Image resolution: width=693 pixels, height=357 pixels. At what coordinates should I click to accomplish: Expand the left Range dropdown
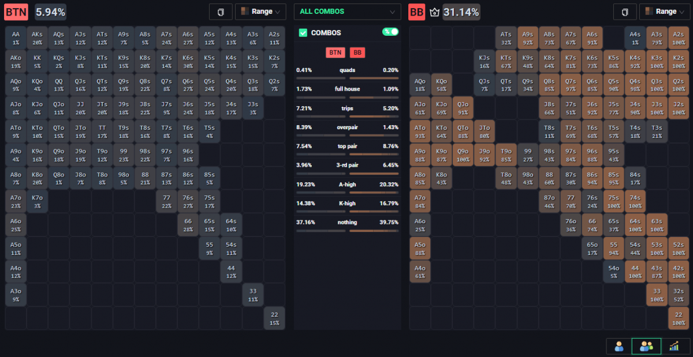point(260,12)
